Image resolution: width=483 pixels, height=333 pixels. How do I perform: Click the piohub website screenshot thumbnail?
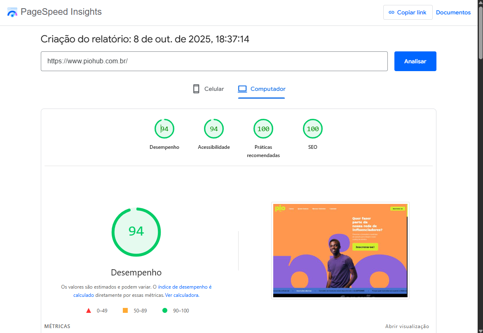340,250
